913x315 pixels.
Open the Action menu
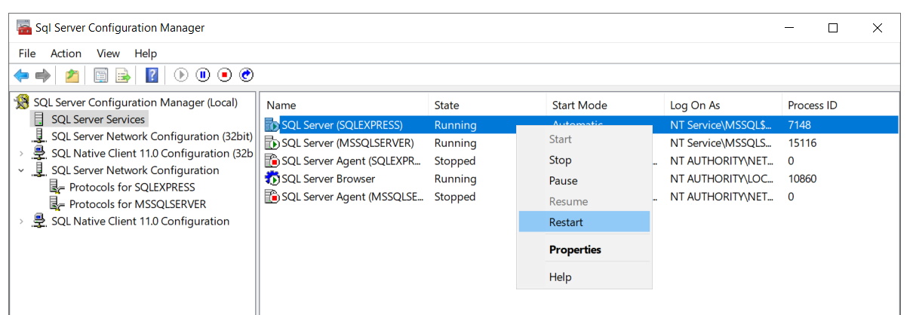(66, 54)
